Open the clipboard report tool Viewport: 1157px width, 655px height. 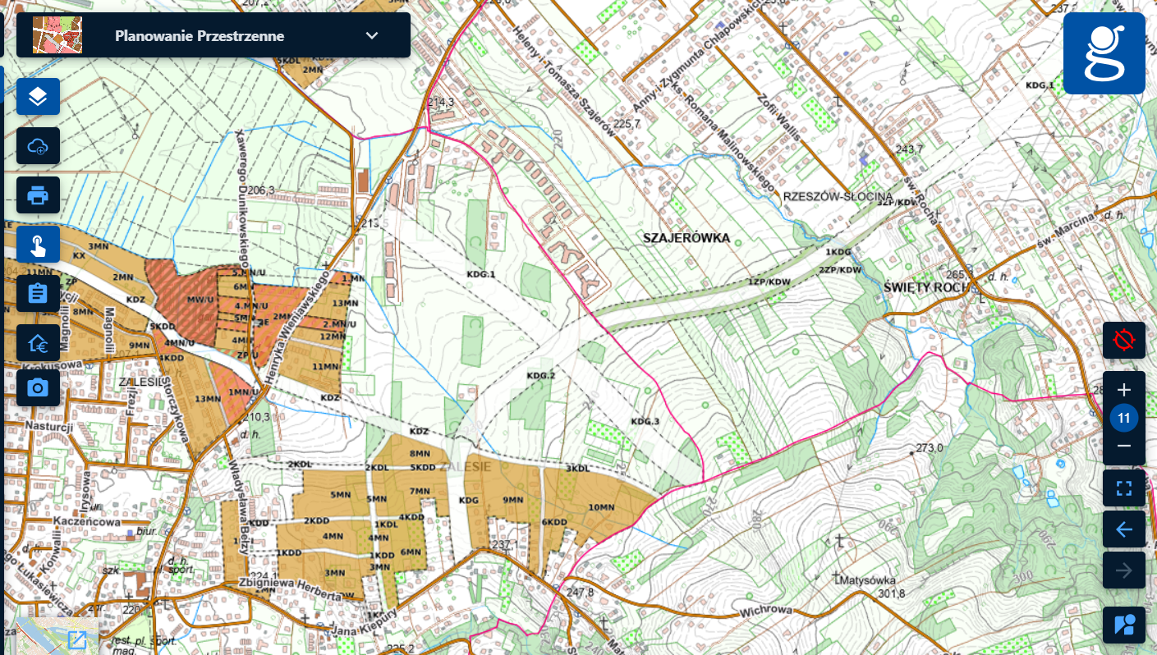tap(38, 294)
